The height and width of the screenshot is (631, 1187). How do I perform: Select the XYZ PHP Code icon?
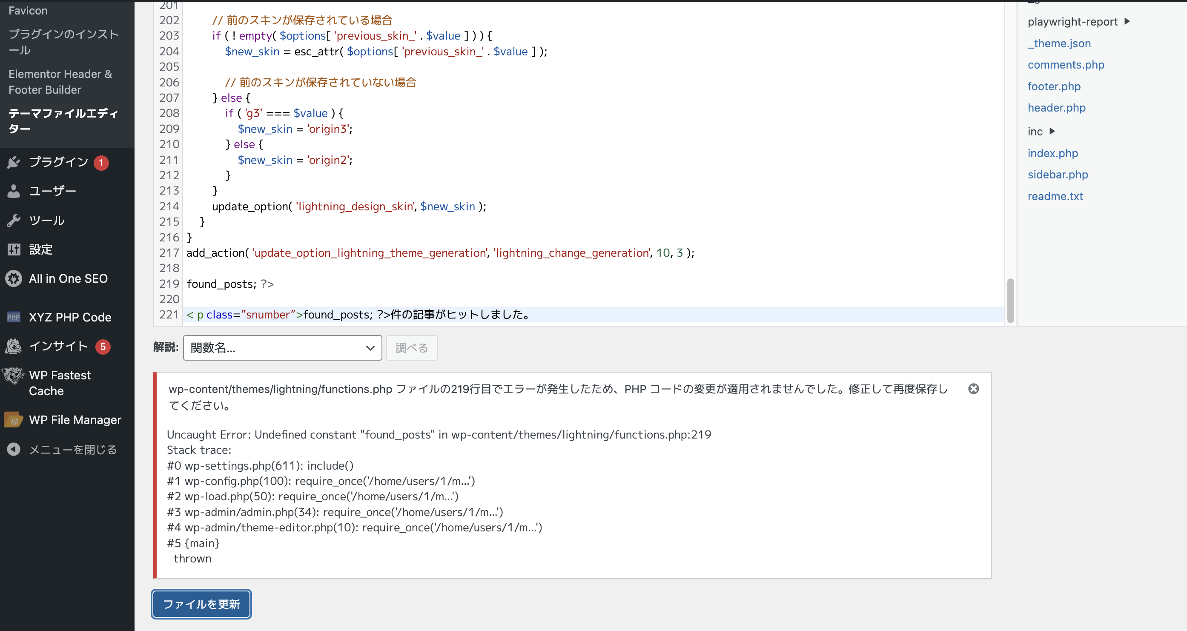click(x=14, y=317)
